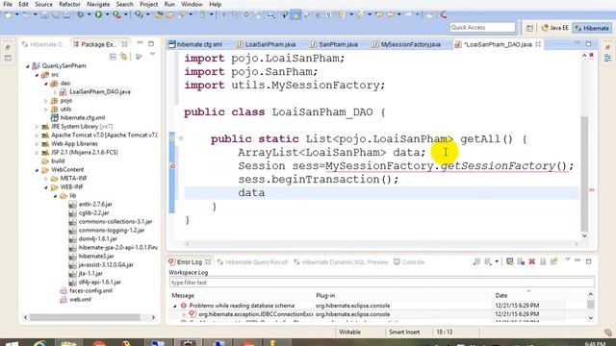The width and height of the screenshot is (616, 346).
Task: Click the New file toolbar icon
Action: pyautogui.click(x=8, y=15)
